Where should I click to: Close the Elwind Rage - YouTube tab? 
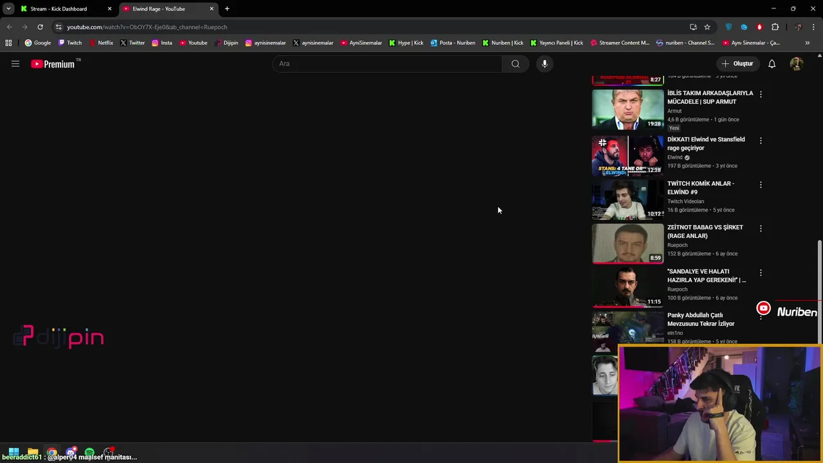point(212,9)
